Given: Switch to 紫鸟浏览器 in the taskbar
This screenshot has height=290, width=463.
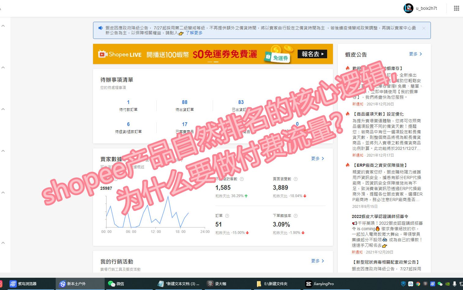Looking at the screenshot, I should 31,284.
